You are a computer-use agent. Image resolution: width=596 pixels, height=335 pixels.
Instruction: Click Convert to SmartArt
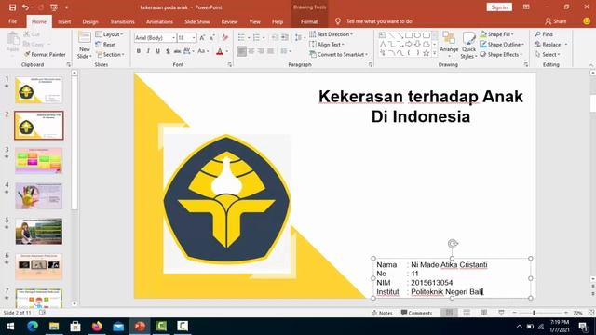tap(339, 54)
